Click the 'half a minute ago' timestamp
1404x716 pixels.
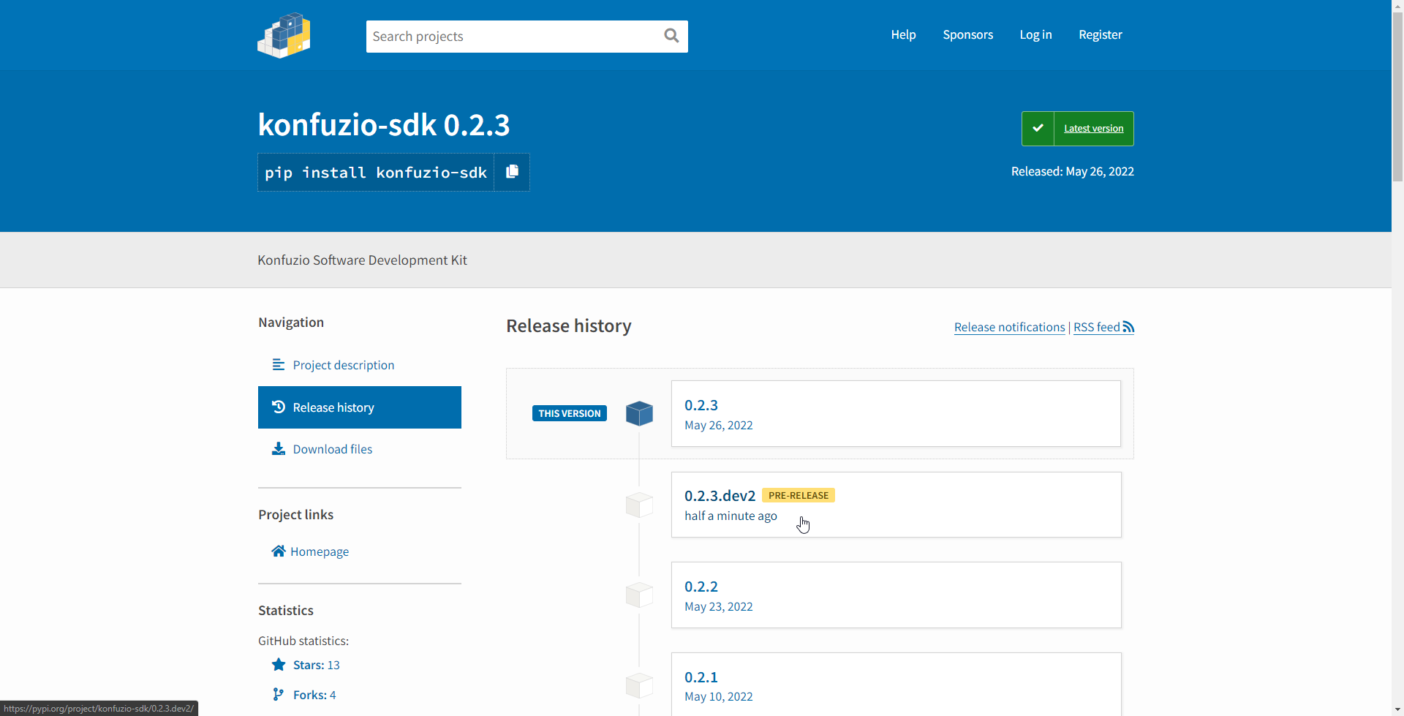[x=731, y=516]
